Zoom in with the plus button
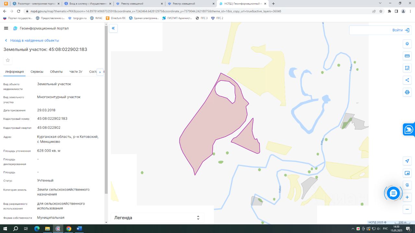Image resolution: width=415 pixels, height=233 pixels. coord(407,197)
